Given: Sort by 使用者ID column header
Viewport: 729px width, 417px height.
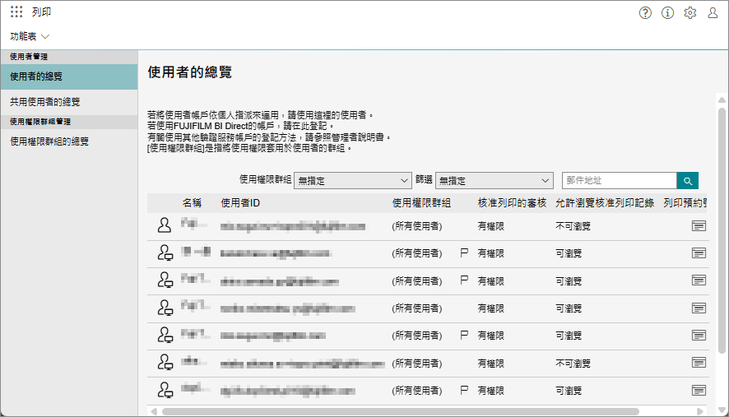Looking at the screenshot, I should coord(241,202).
